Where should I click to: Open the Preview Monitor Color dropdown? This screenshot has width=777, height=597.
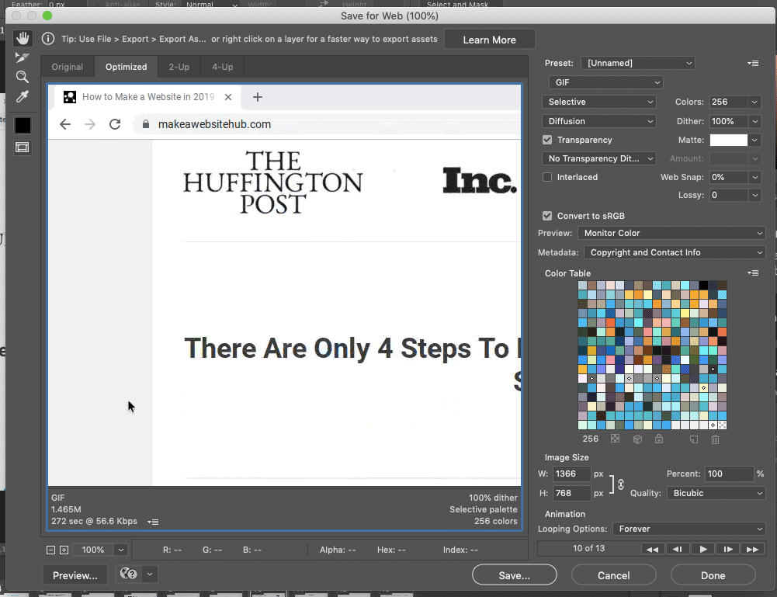point(671,233)
